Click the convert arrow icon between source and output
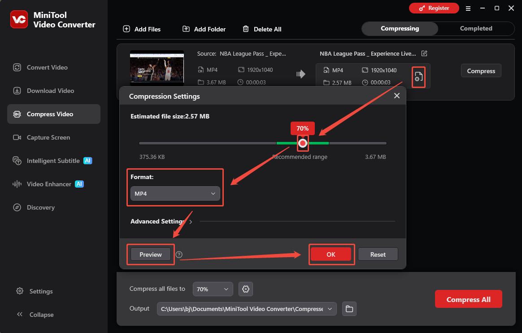Screen dimensions: 522x333 (x=300, y=74)
